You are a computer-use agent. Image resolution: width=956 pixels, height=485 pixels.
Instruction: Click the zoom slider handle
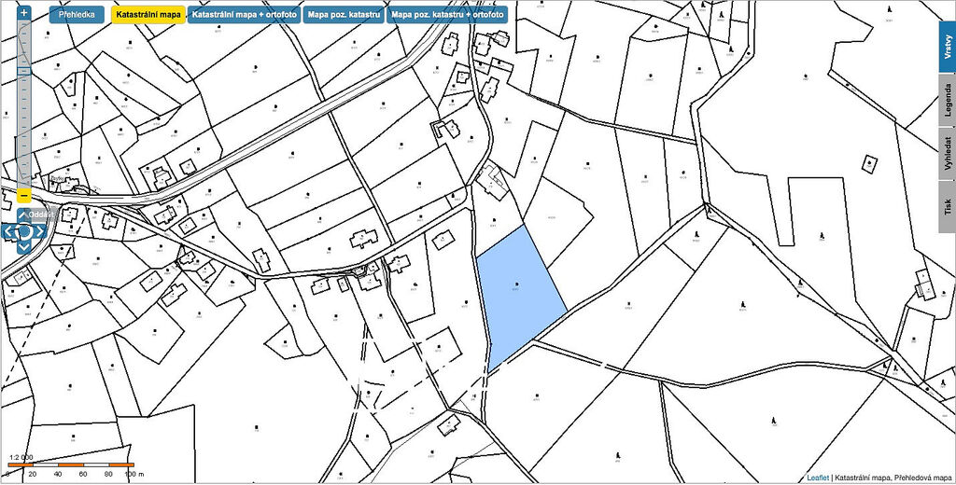click(24, 71)
